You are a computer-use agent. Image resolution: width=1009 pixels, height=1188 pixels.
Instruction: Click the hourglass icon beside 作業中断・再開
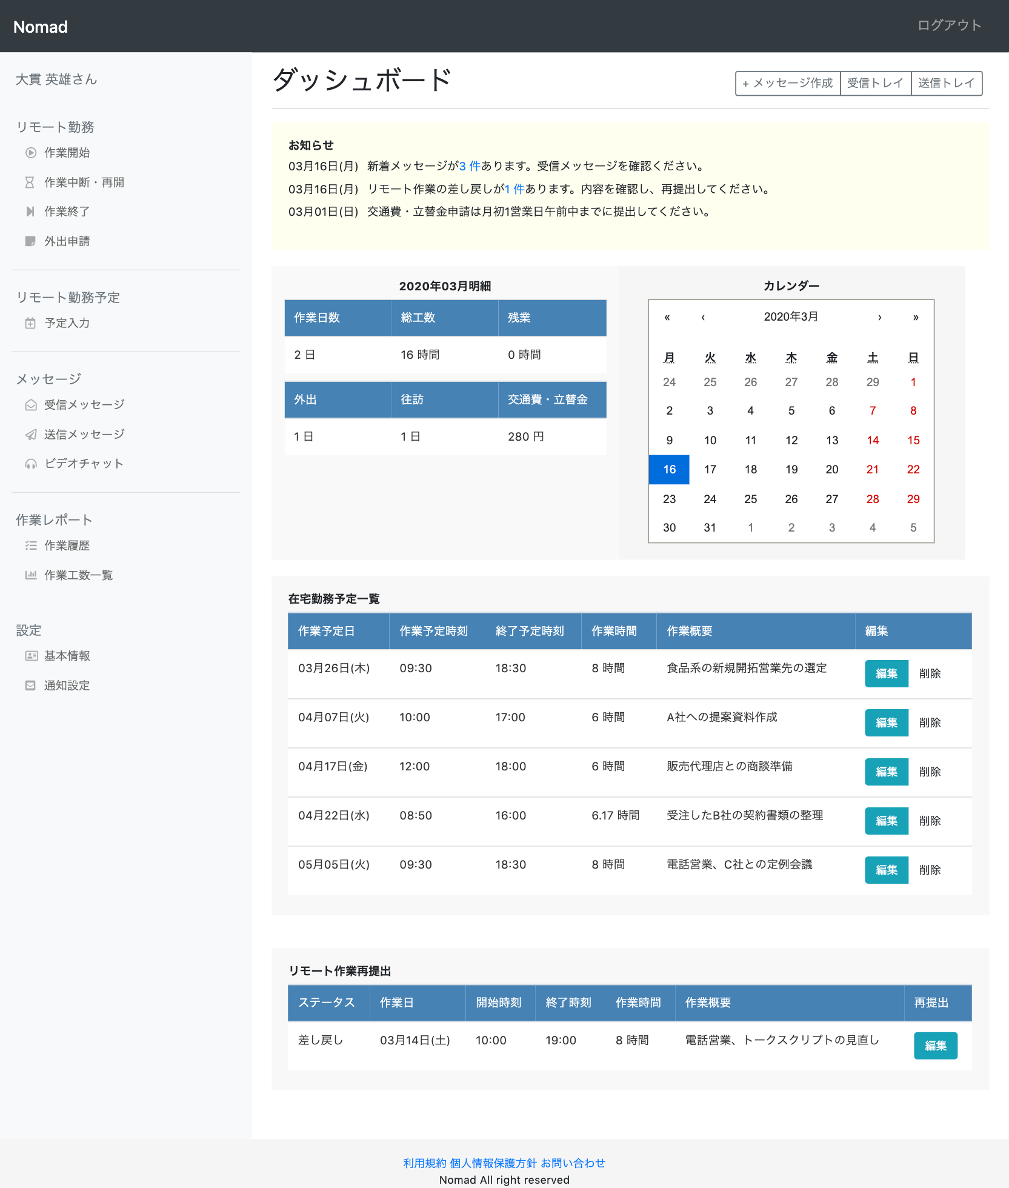coord(30,182)
